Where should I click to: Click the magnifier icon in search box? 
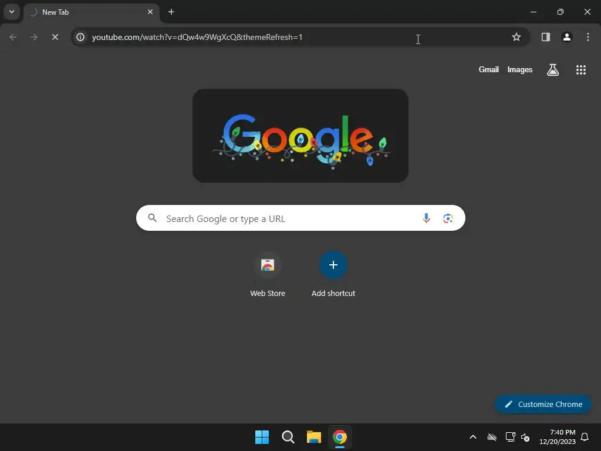(x=153, y=218)
